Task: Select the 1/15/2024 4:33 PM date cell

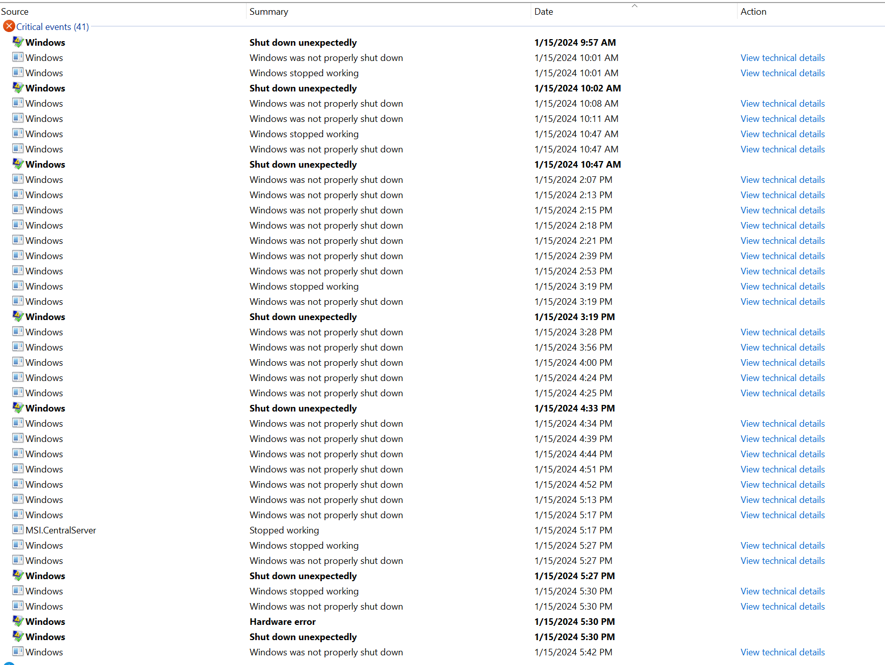Action: point(574,408)
